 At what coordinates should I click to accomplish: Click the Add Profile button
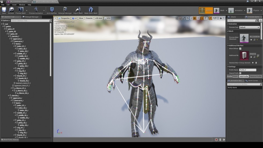point(244,76)
